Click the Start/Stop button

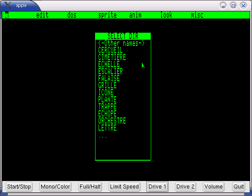click(19, 187)
